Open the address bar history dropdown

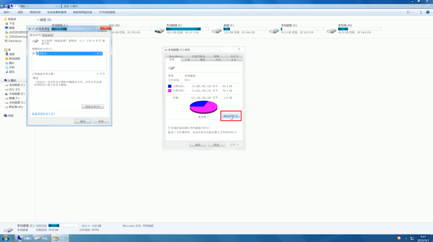click(56, 6)
